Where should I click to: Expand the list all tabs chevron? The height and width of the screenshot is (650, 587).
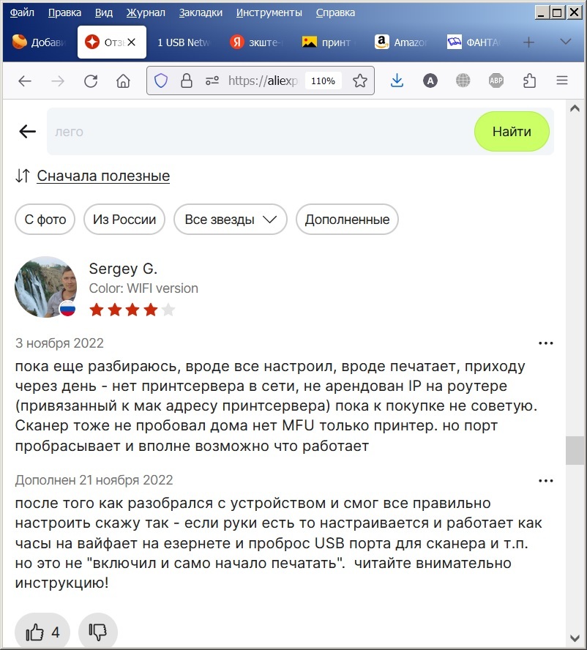566,42
